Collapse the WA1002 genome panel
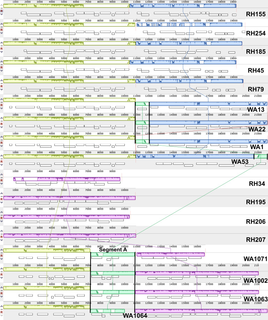Viewport: 268px width, 320px height. click(x=1, y=272)
